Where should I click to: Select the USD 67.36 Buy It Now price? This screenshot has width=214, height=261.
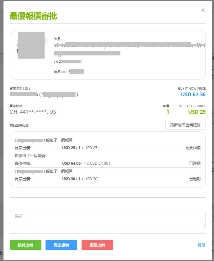193,94
